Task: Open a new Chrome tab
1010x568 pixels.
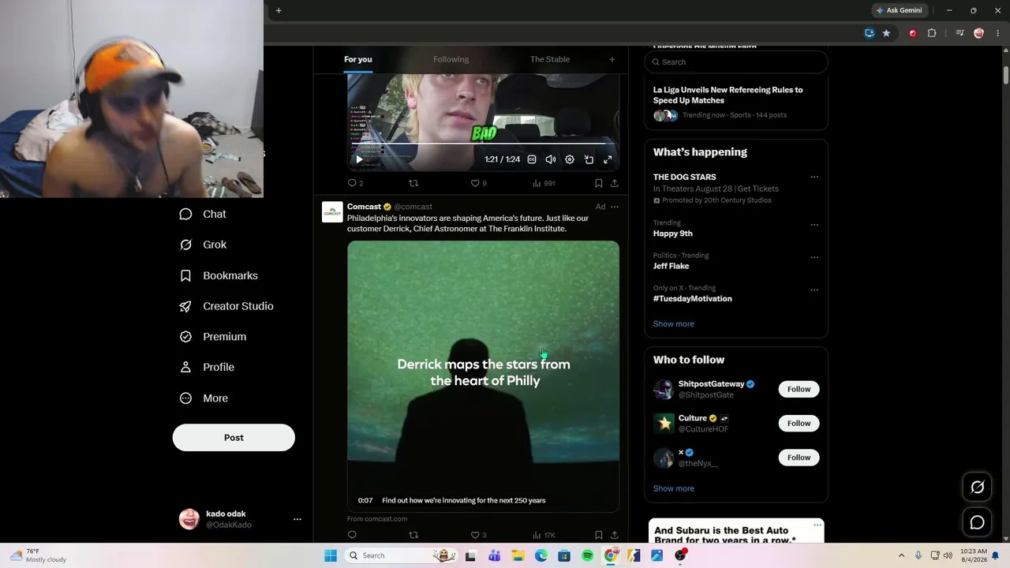Action: pyautogui.click(x=279, y=10)
